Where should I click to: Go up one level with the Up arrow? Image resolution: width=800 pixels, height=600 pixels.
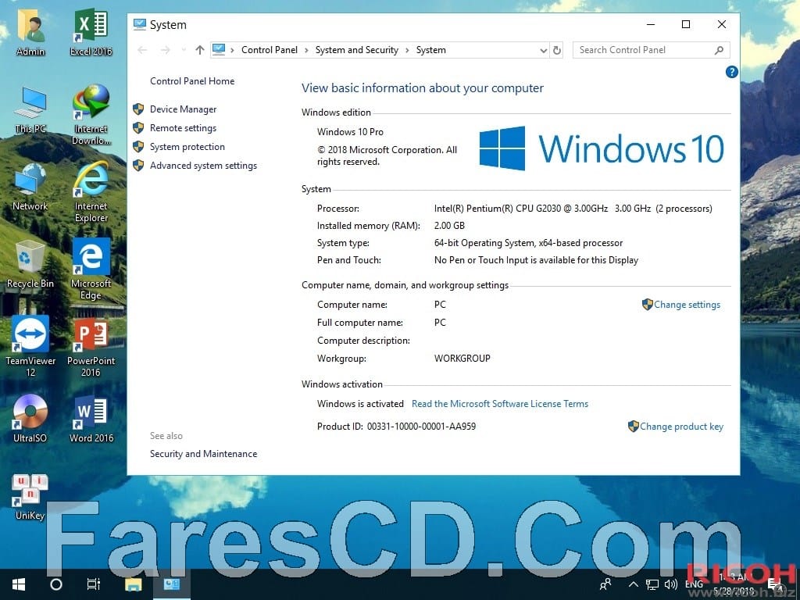pos(199,50)
